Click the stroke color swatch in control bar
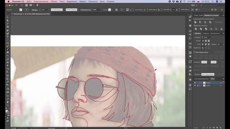The image size is (230, 129). pos(27,10)
